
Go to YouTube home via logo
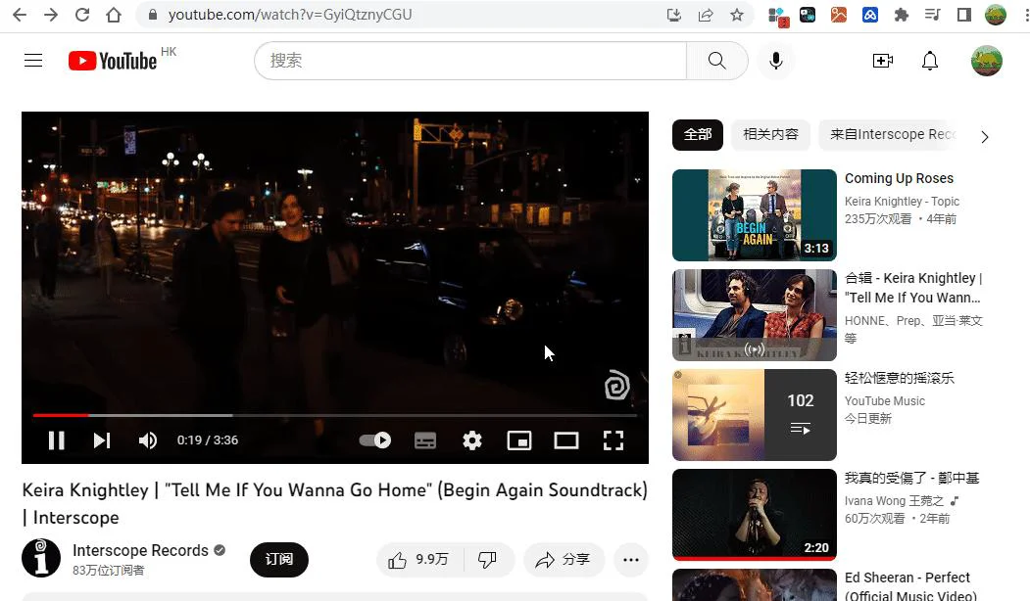[x=113, y=61]
